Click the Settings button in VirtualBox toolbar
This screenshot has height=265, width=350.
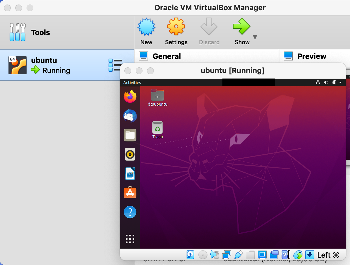176,31
